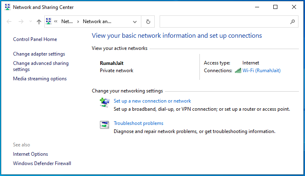Click the search magnifier icon

click(x=292, y=22)
